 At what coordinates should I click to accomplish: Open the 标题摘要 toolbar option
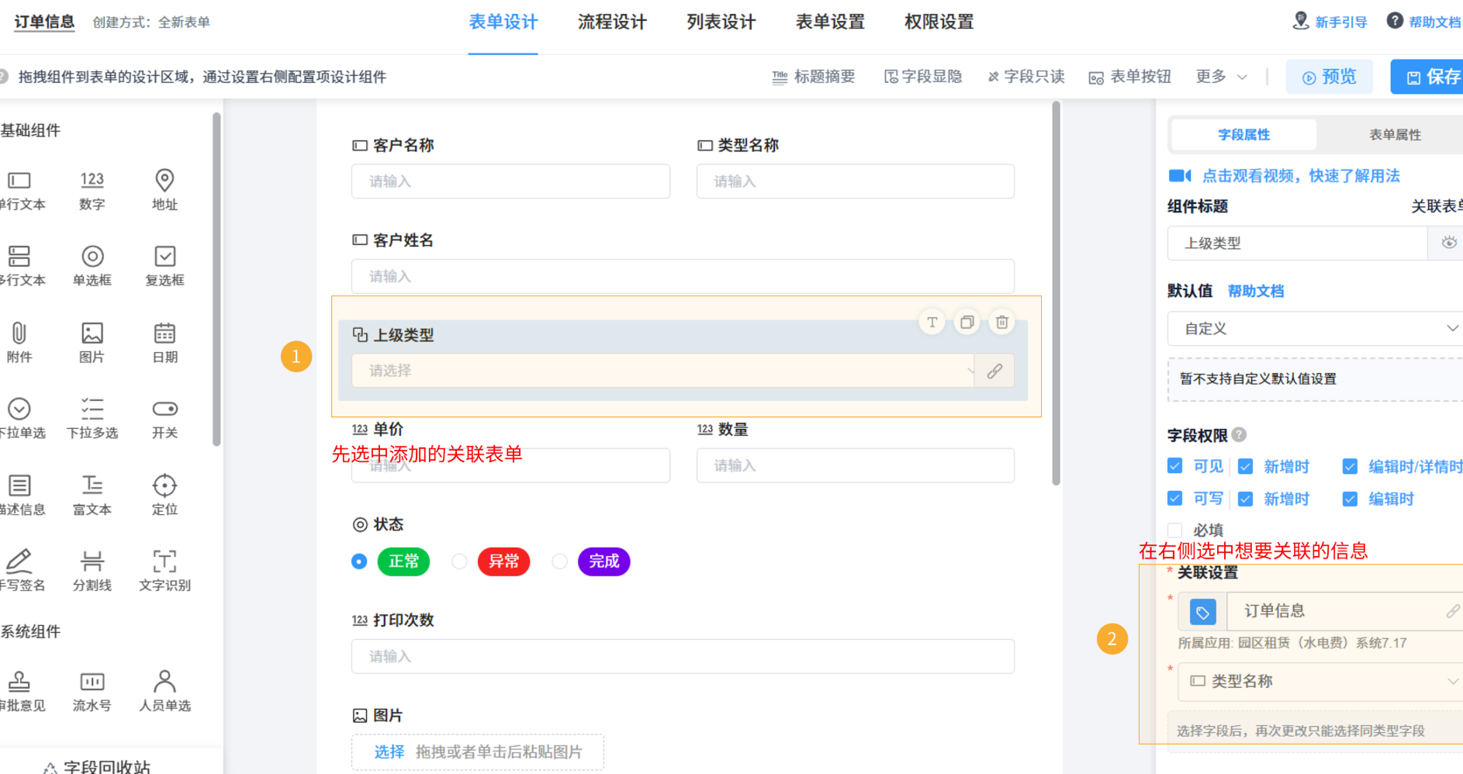(x=814, y=77)
